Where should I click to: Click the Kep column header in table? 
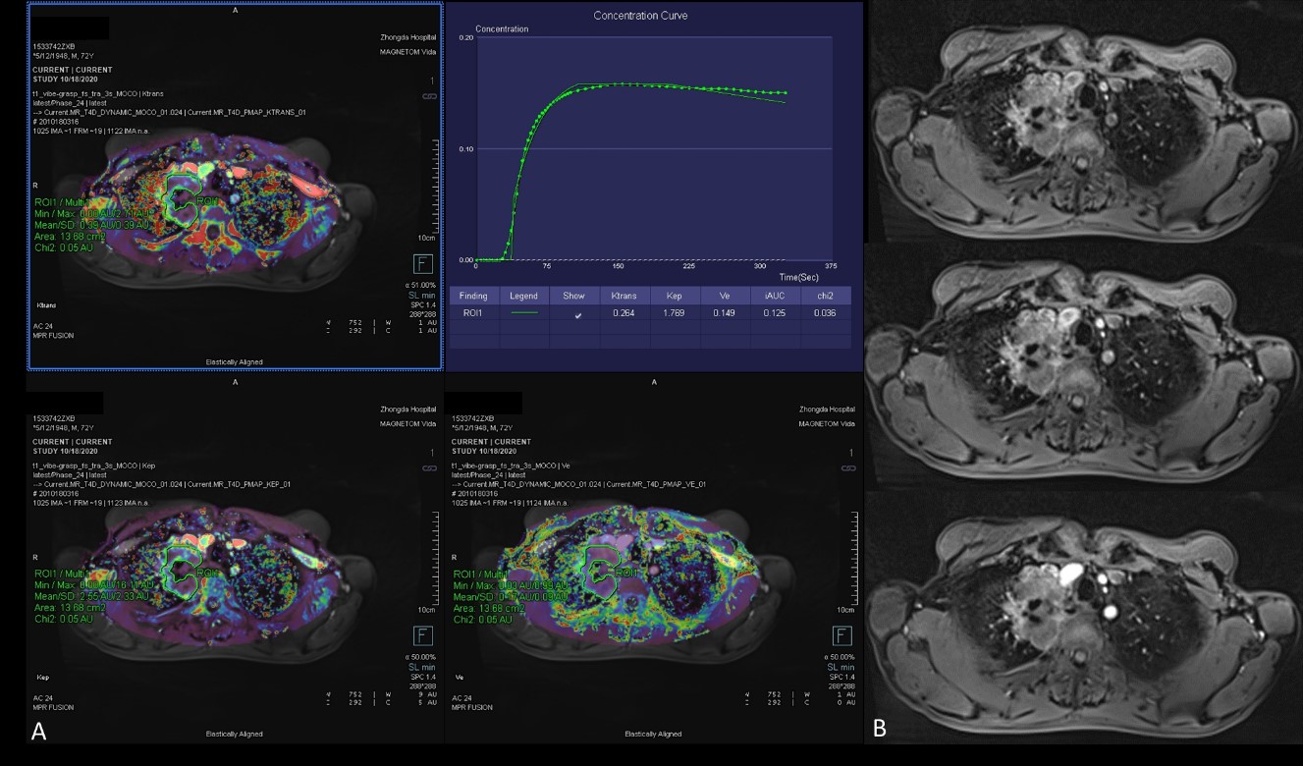point(676,296)
